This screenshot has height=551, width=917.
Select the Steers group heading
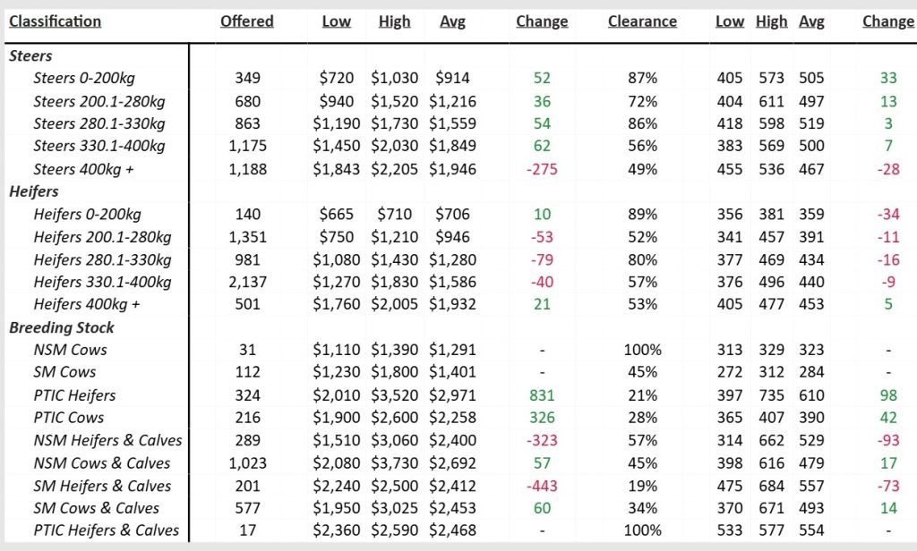point(30,55)
